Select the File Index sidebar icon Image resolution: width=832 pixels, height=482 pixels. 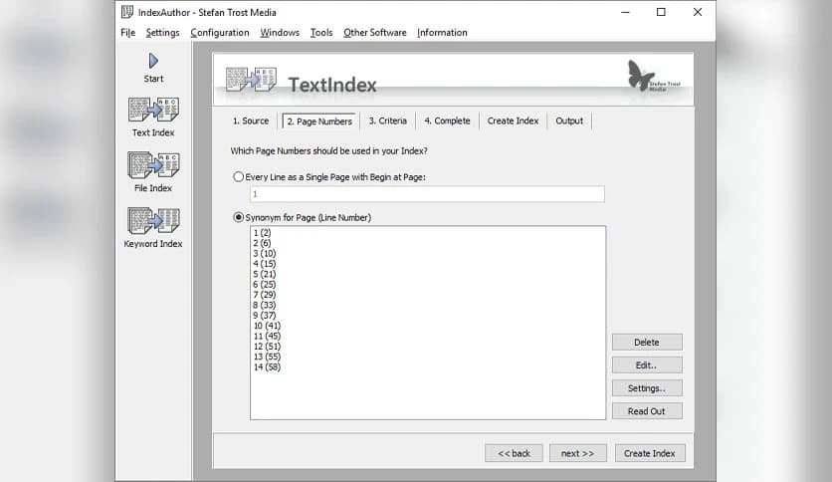pyautogui.click(x=153, y=164)
